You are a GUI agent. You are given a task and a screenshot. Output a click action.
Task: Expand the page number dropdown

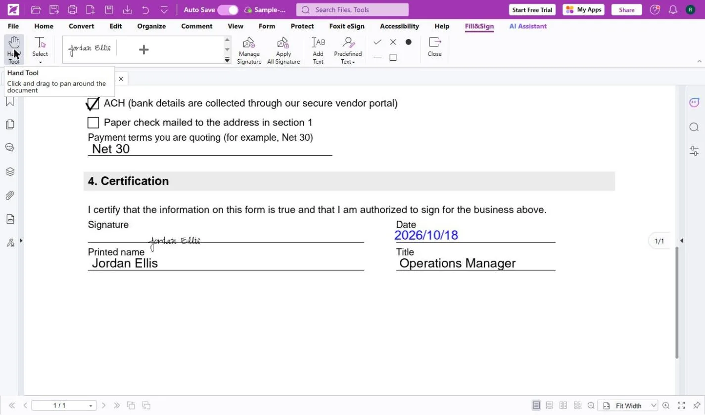click(91, 406)
